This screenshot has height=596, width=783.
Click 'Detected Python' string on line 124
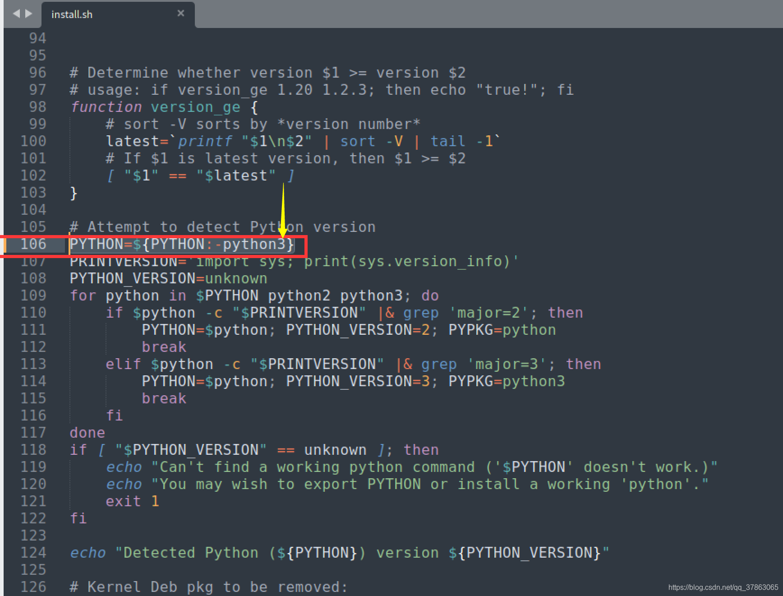point(191,553)
